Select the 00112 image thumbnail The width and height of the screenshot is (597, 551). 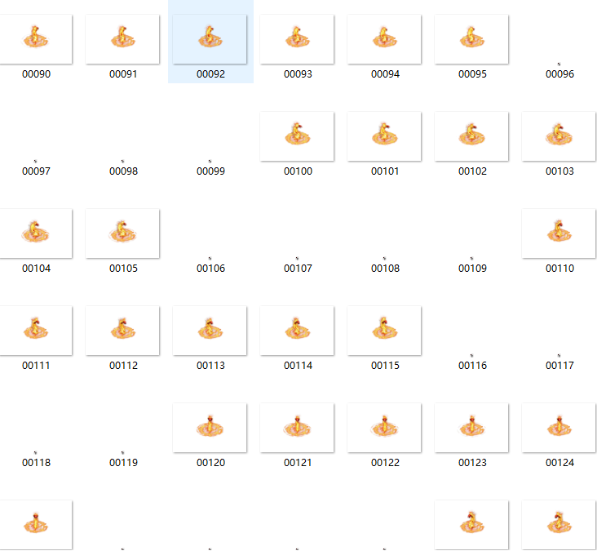122,331
